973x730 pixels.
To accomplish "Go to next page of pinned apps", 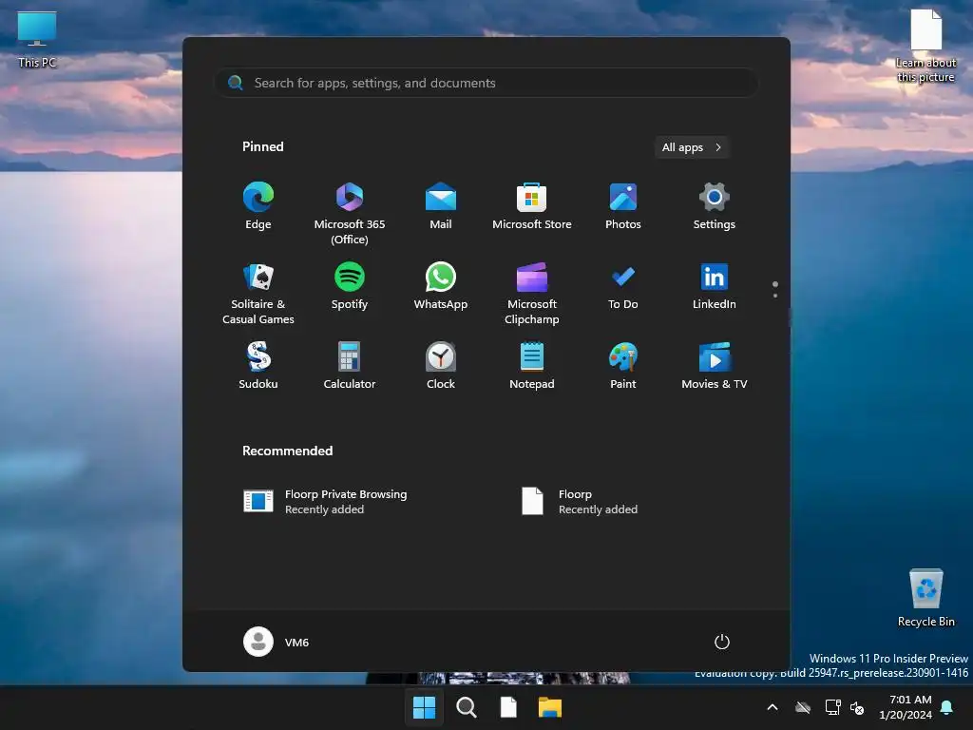I will pos(775,296).
